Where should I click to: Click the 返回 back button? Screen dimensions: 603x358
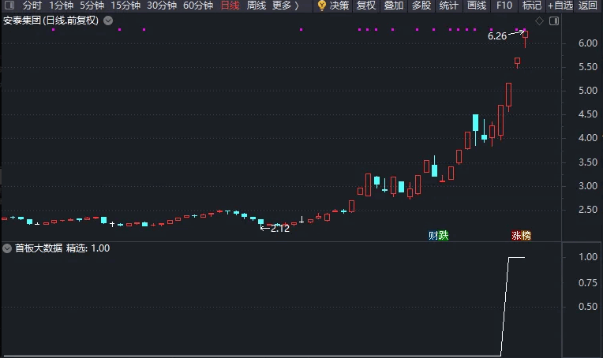588,6
